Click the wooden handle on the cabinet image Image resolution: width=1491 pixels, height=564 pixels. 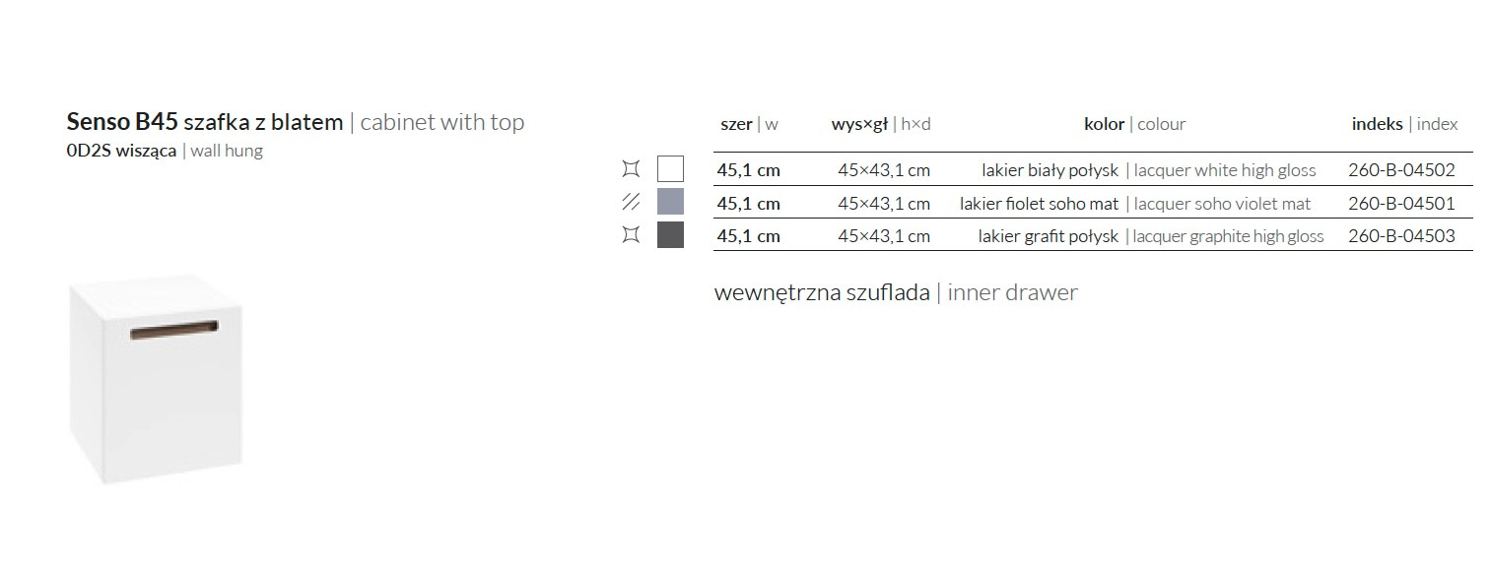174,328
